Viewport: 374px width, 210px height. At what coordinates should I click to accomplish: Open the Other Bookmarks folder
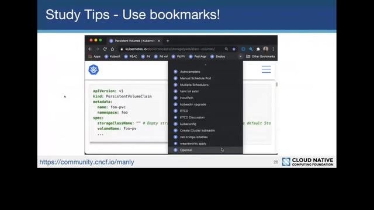click(261, 57)
